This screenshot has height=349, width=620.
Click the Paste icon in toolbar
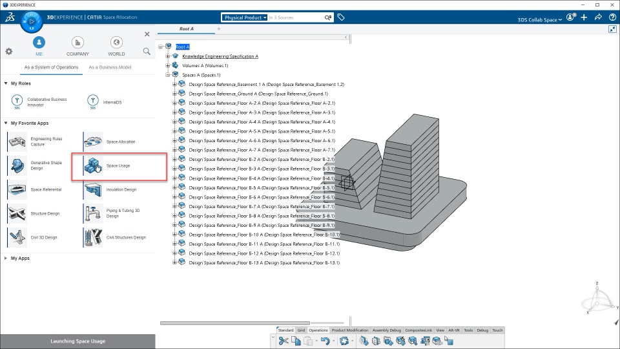point(308,341)
